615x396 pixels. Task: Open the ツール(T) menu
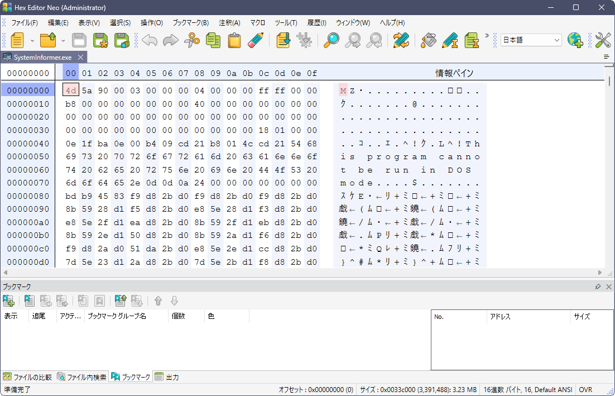(x=286, y=23)
